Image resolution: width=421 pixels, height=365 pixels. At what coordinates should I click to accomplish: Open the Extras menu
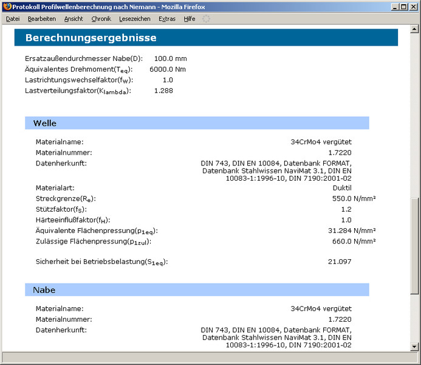click(167, 19)
